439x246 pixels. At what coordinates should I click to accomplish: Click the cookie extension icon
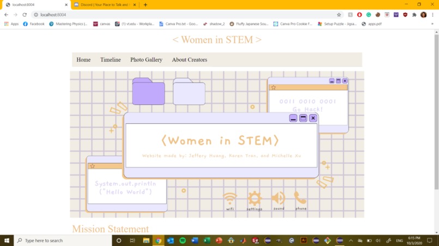point(377,15)
